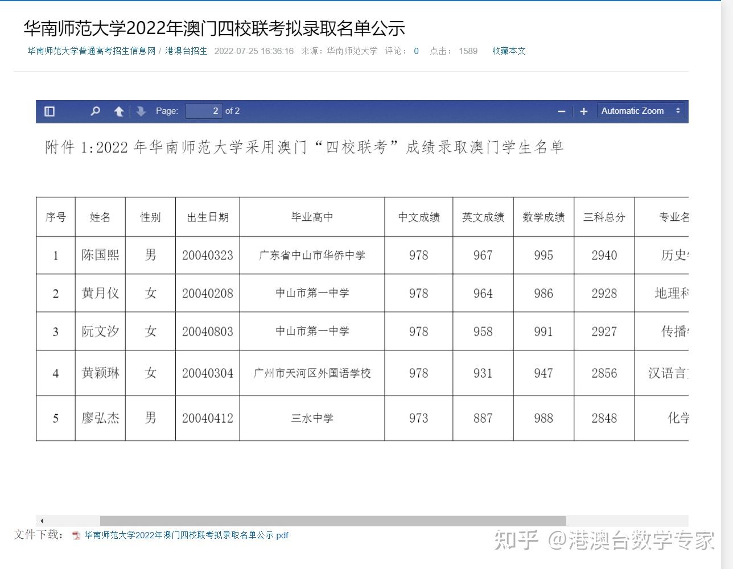Click the page title 华南师范大学2022年澳门四校联考拟录取名单公示
733x569 pixels.
coord(214,28)
